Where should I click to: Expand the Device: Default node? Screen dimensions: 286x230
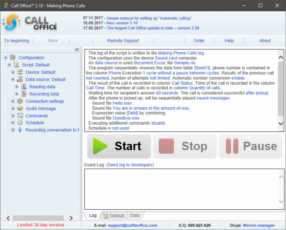tap(13, 72)
